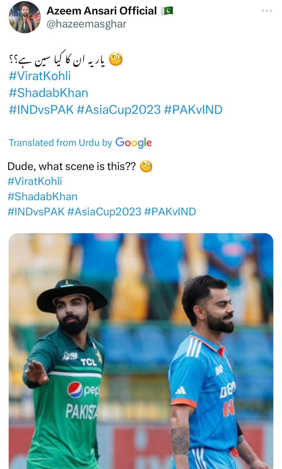Tap #AsiaCup2023 hashtag in the original Urdu tweet
This screenshot has height=469, width=282.
coord(119,110)
